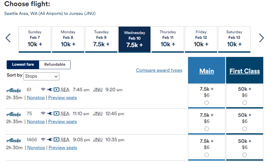This screenshot has width=267, height=162.
Task: Click the previous week left arrow
Action: (x=8, y=38)
